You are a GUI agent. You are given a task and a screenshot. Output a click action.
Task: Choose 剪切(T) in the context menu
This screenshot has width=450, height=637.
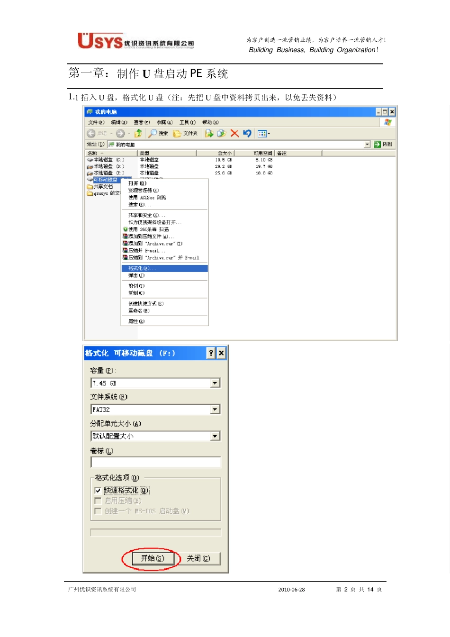pos(165,286)
